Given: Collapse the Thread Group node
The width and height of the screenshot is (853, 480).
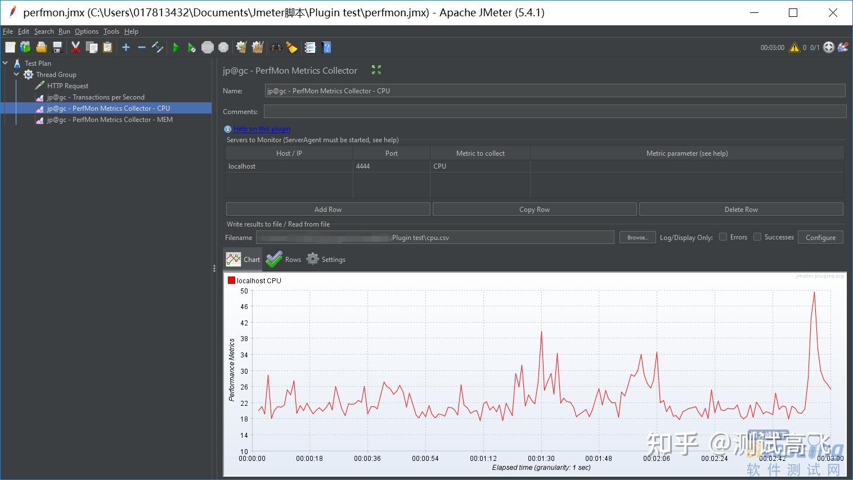Looking at the screenshot, I should (x=16, y=74).
